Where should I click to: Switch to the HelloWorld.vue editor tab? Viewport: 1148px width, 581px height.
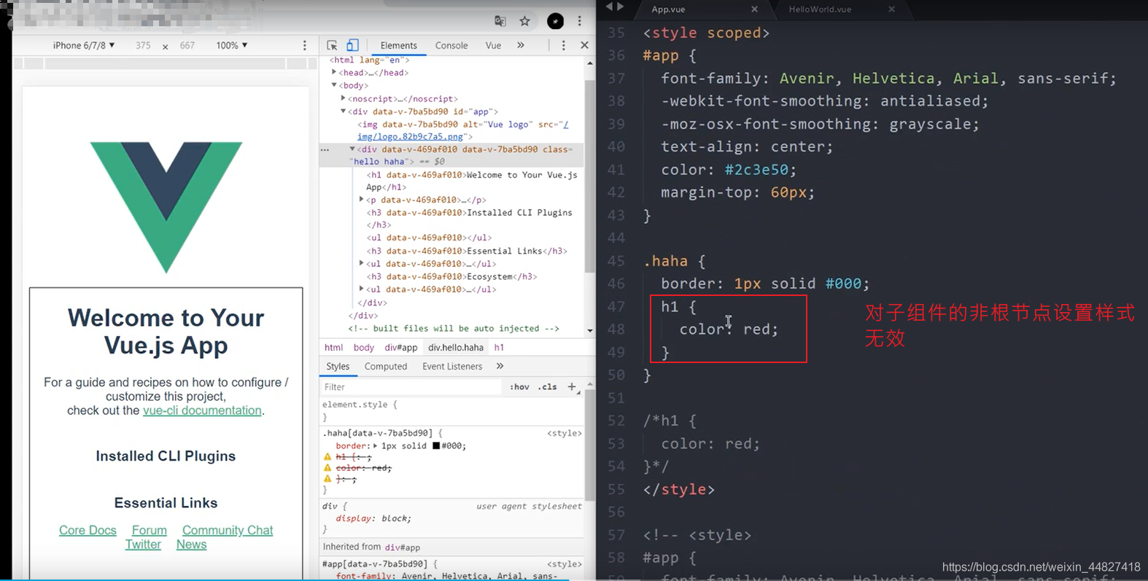pos(820,9)
